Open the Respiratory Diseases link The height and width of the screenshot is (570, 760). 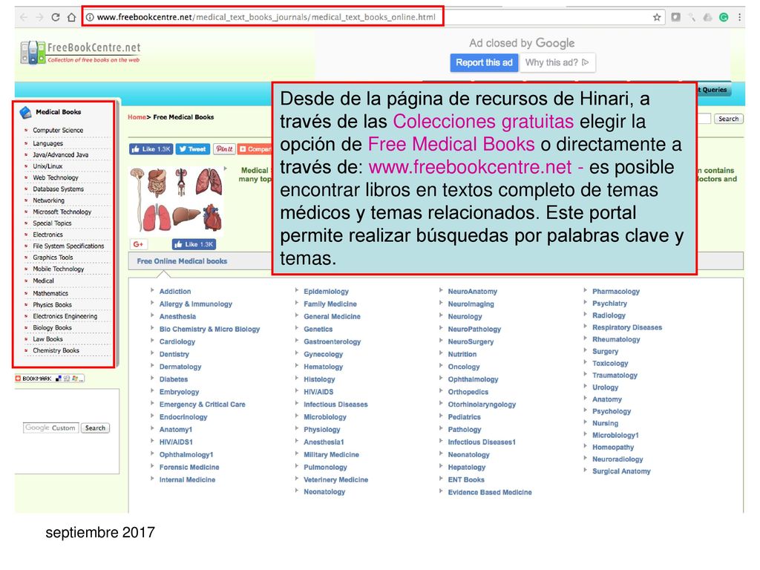(x=626, y=328)
